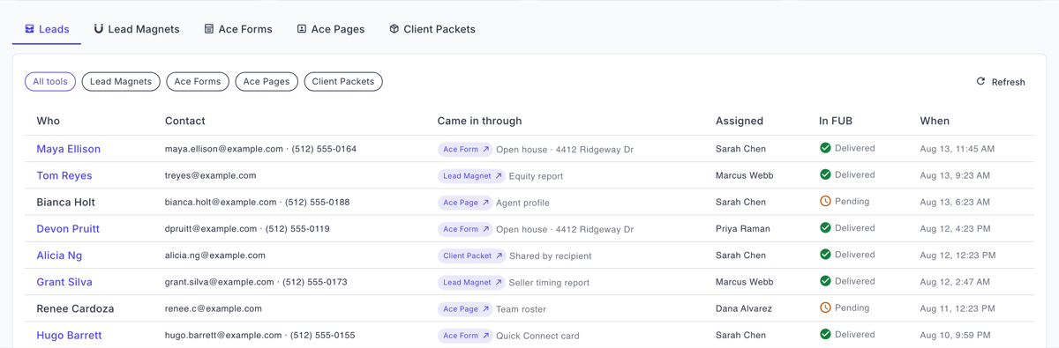Click Renee Cardoza's name
1059x348 pixels.
(75, 308)
